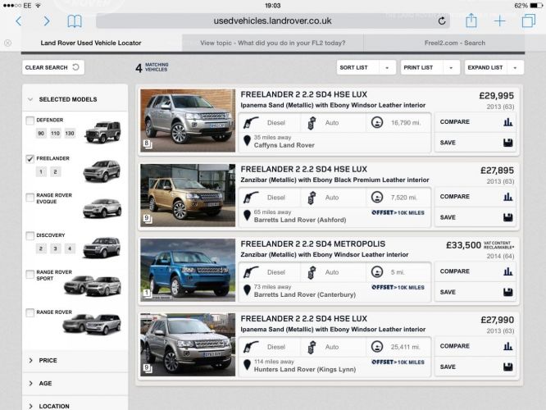Go back with Safari back arrow
Screen dimensions: 546x410
pyautogui.click(x=19, y=21)
